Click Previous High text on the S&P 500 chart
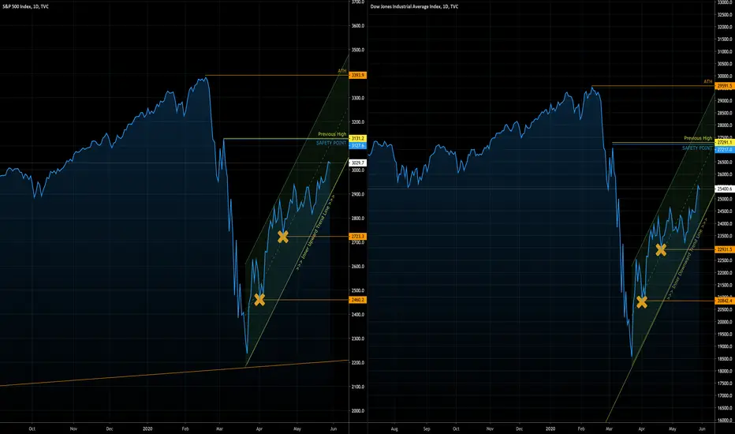 coord(332,134)
